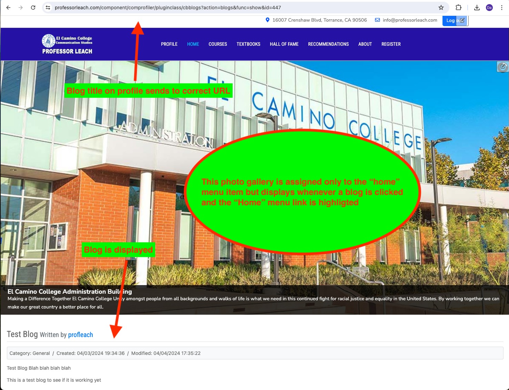Click the edit module icon on gallery
The height and width of the screenshot is (390, 509).
tap(503, 66)
